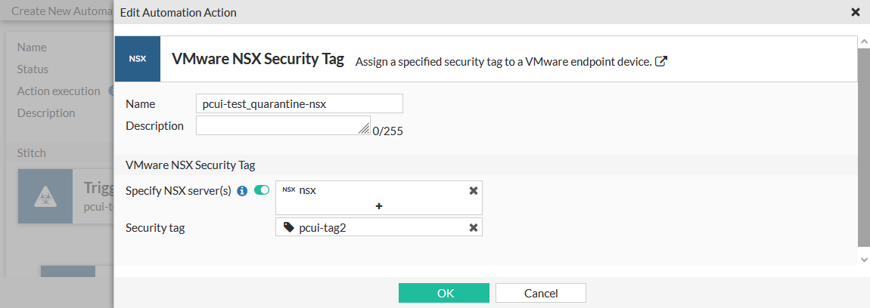Remove the nsx server entry

(x=474, y=190)
